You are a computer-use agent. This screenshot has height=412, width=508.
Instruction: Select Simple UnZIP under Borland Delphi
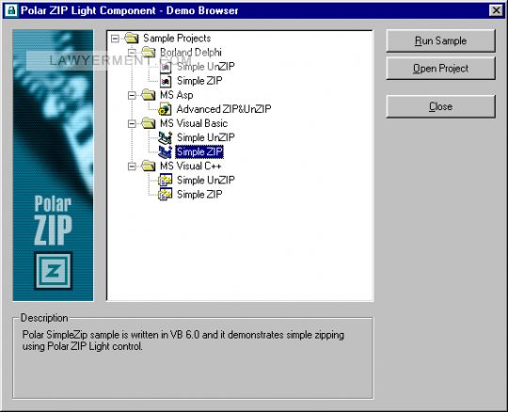tap(206, 67)
